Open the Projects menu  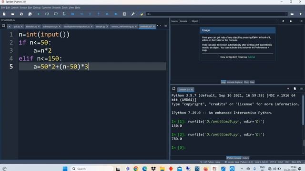57,8
